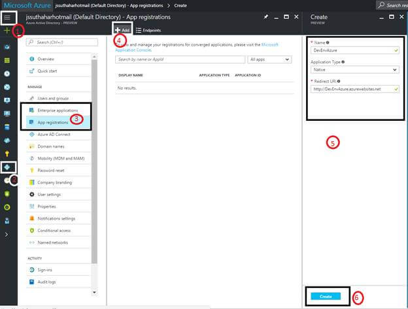
Task: Open the person icon near the sidebar bottom
Action: tap(7, 221)
